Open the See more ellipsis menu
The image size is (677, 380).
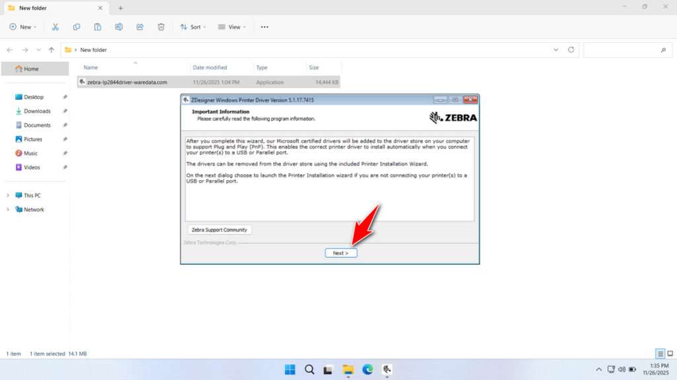click(x=264, y=26)
